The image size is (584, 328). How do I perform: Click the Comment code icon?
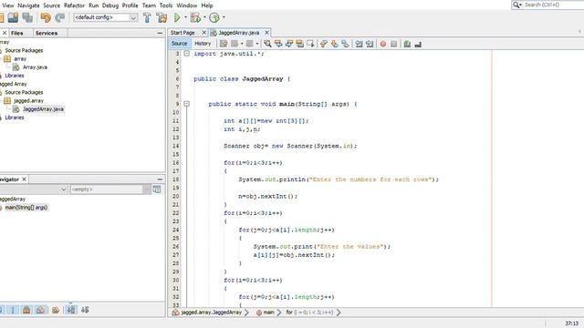pyautogui.click(x=407, y=44)
